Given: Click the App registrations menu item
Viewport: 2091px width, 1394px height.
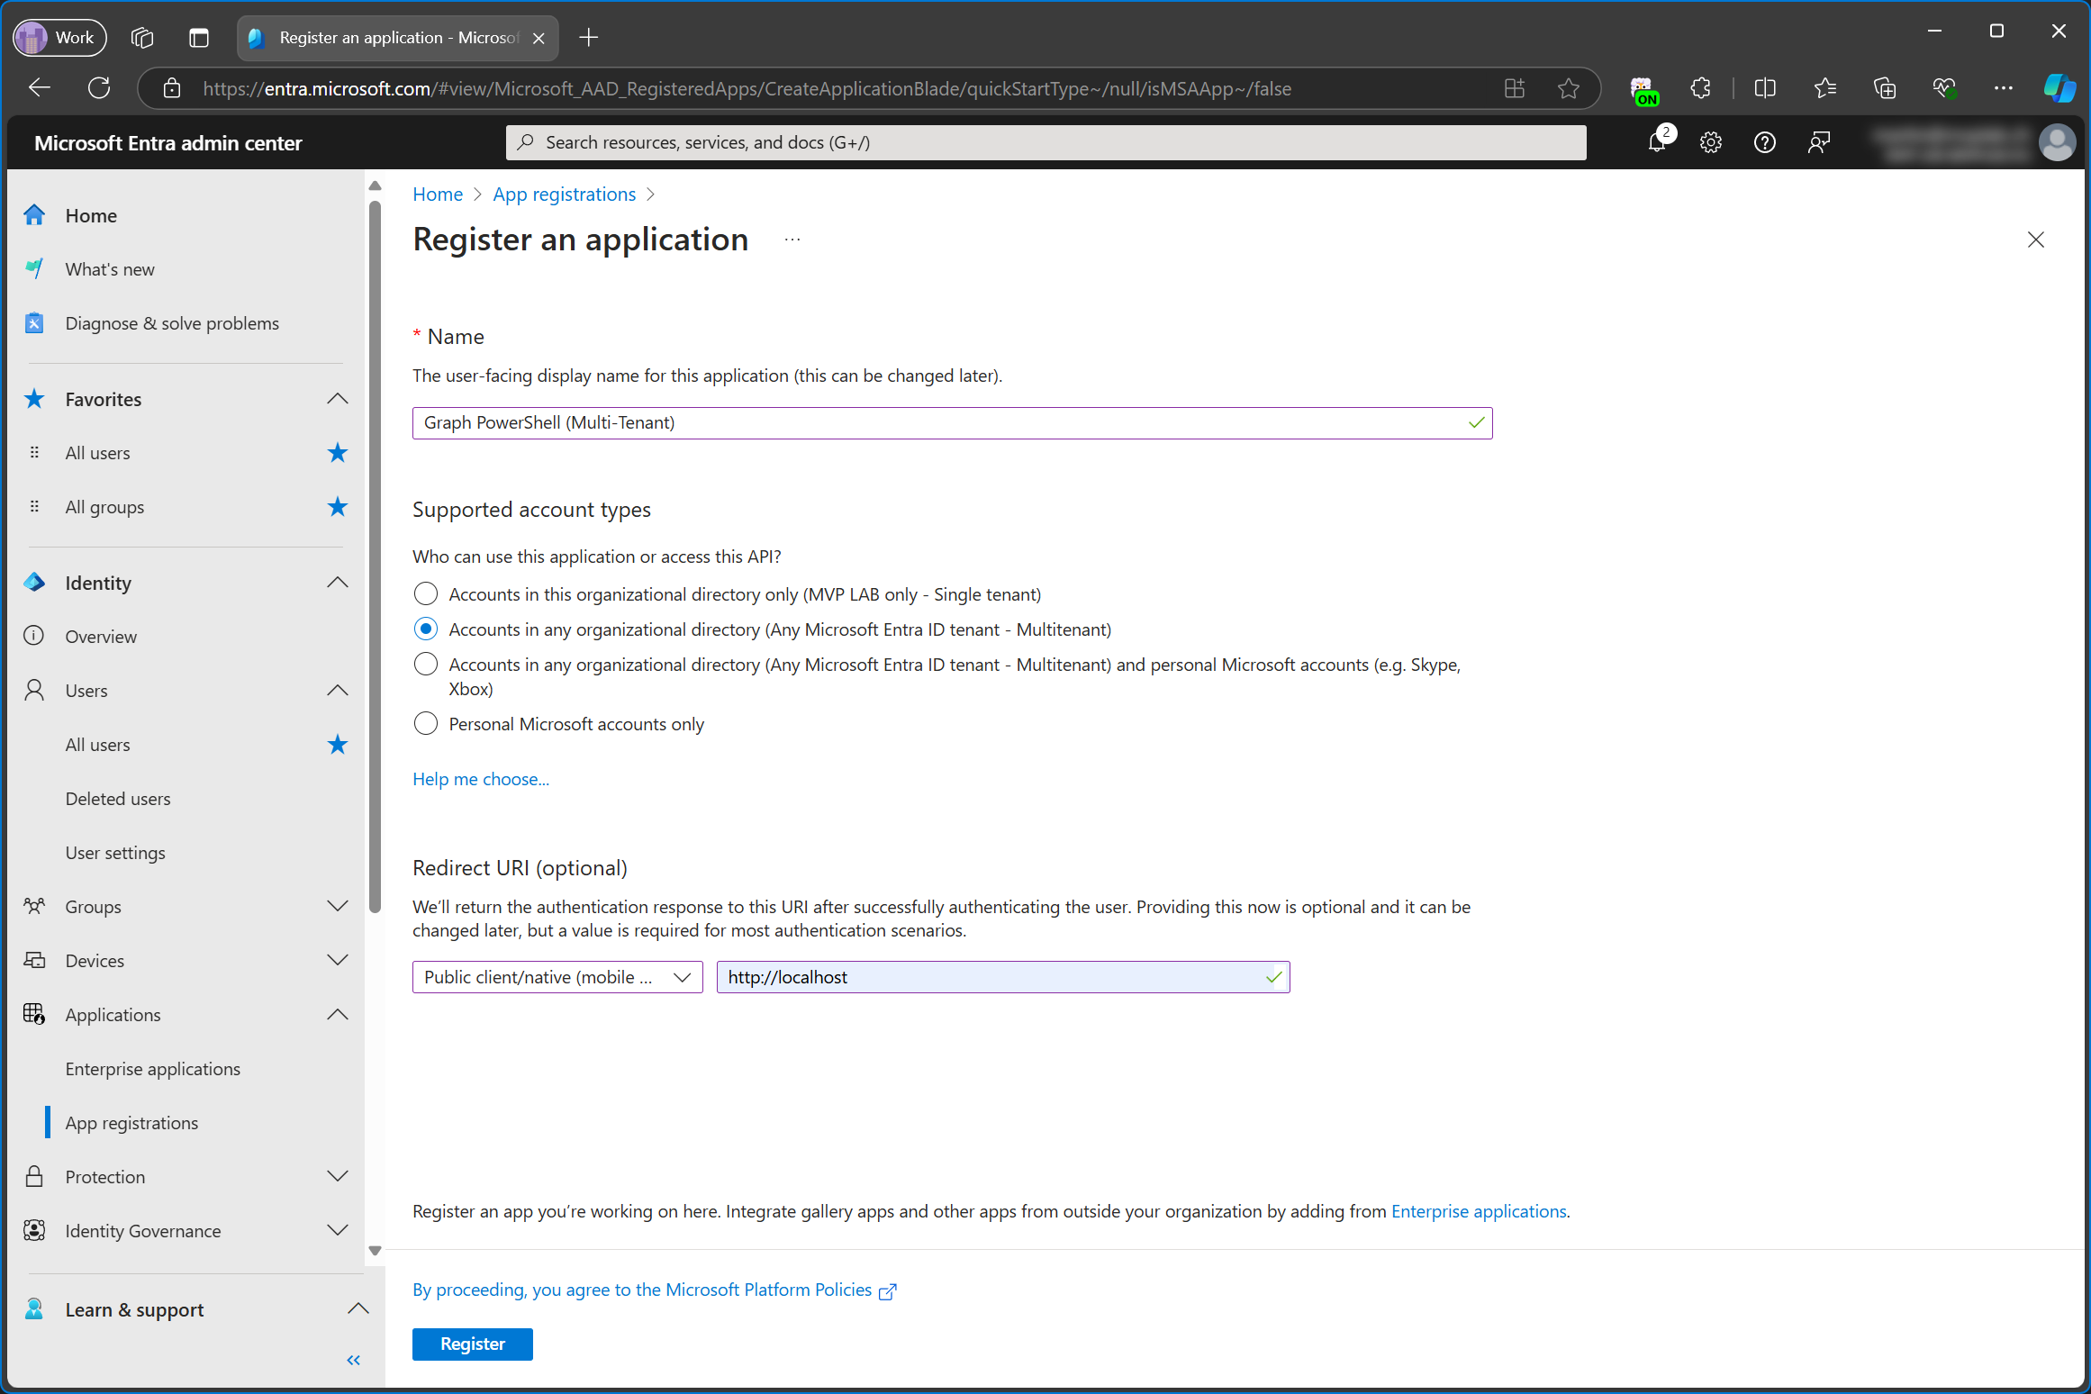Looking at the screenshot, I should tap(131, 1122).
